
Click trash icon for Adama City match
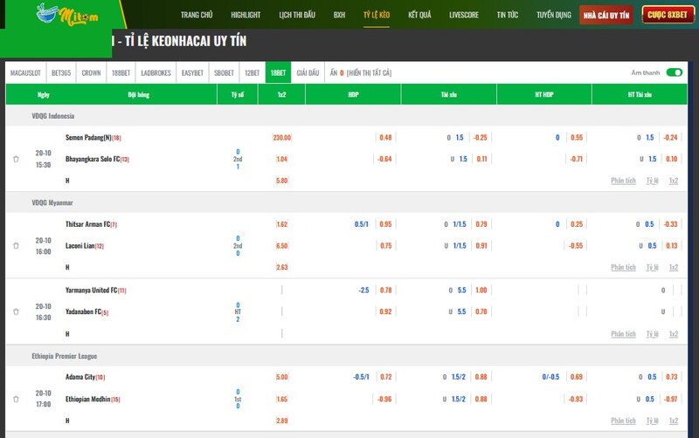tap(16, 399)
